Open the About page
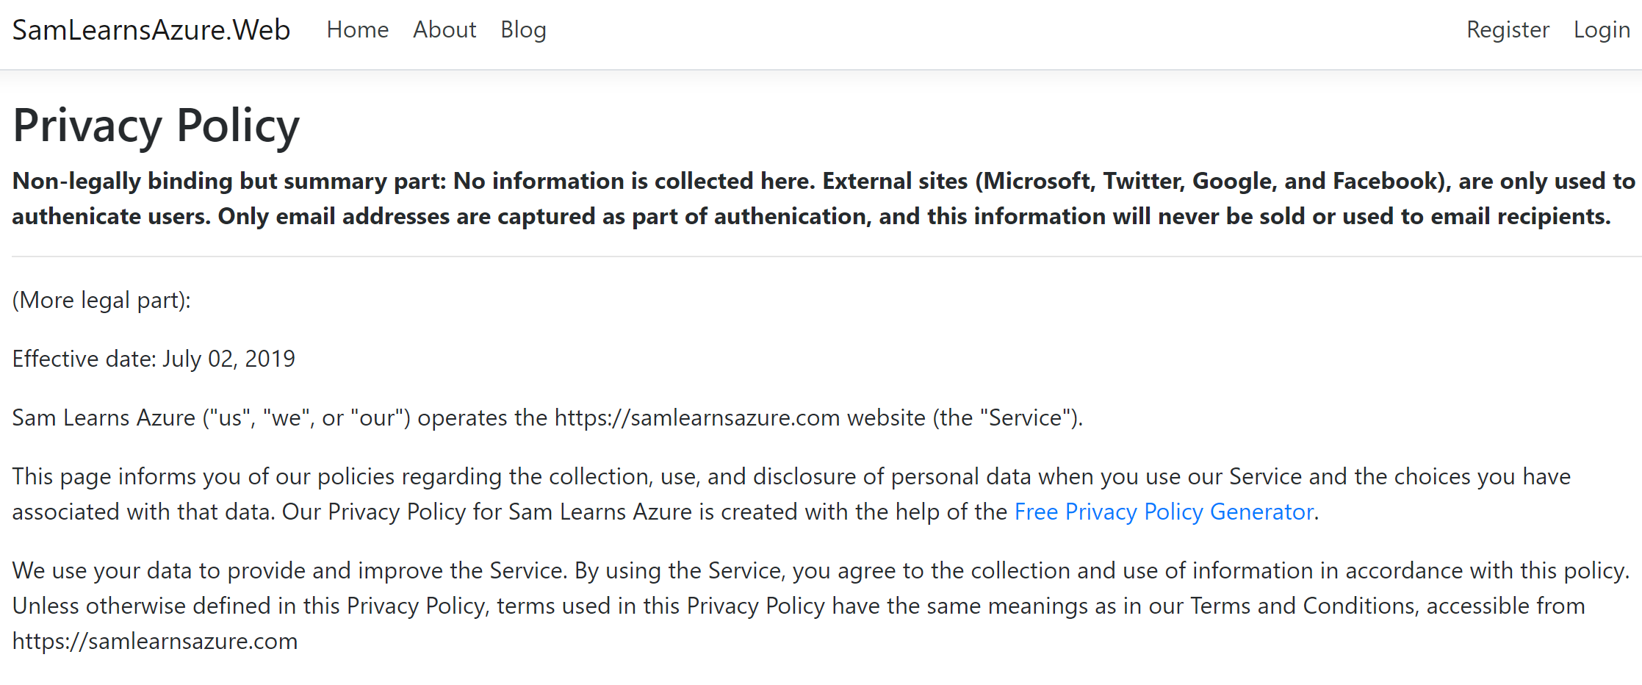The image size is (1642, 685). coord(444,30)
